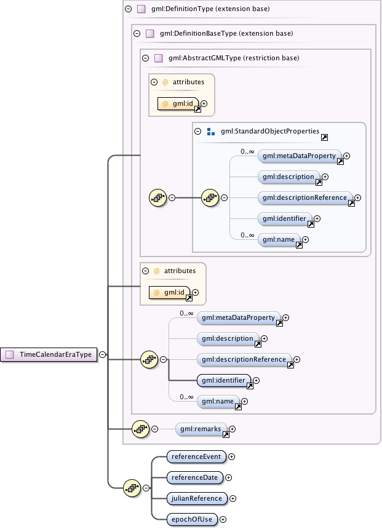Follow reference arrow of highlighted gml:identifier element
The width and height of the screenshot is (382, 529).
tap(250, 386)
